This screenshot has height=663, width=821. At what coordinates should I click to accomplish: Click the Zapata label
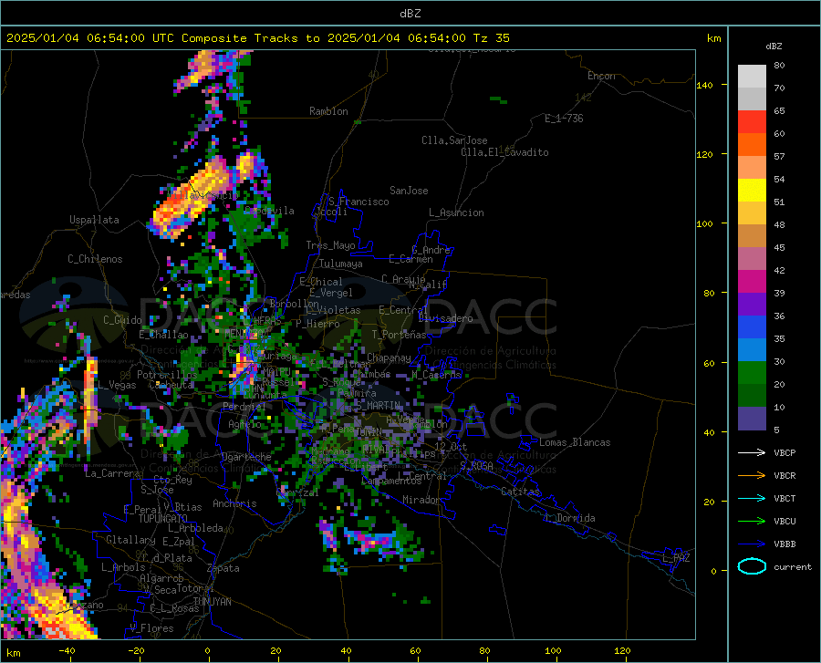223,568
